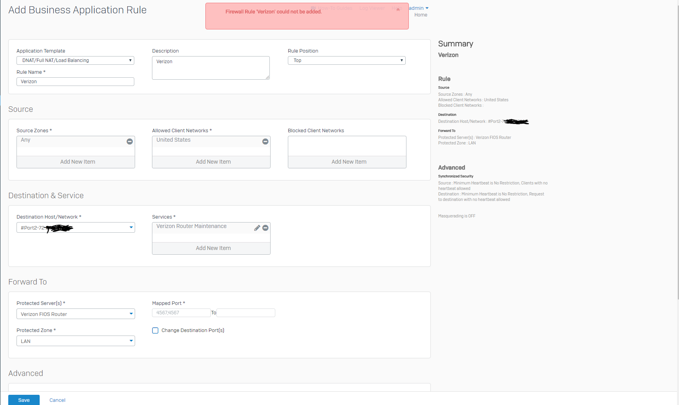The image size is (679, 405).
Task: Click the 'Allowed Client Networks : United States' summary line
Action: (473, 100)
